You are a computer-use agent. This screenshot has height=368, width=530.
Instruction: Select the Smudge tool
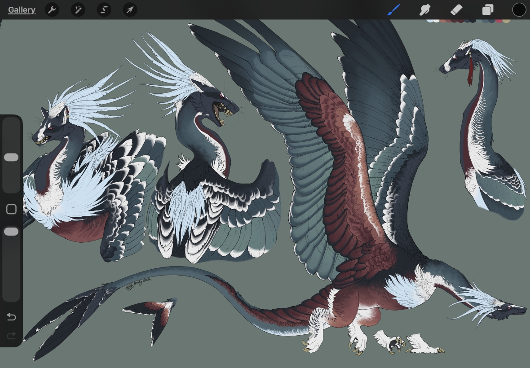point(425,10)
